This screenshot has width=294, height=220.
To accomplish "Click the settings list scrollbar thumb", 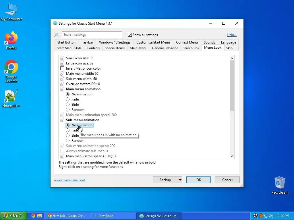I will pyautogui.click(x=232, y=86).
